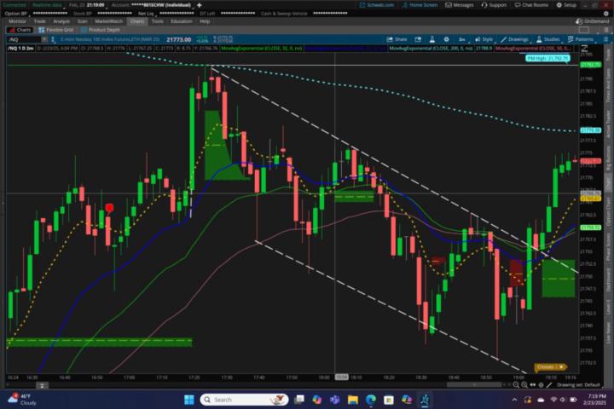Open the Patterns dropdown menu
The width and height of the screenshot is (614, 409).
[581, 39]
